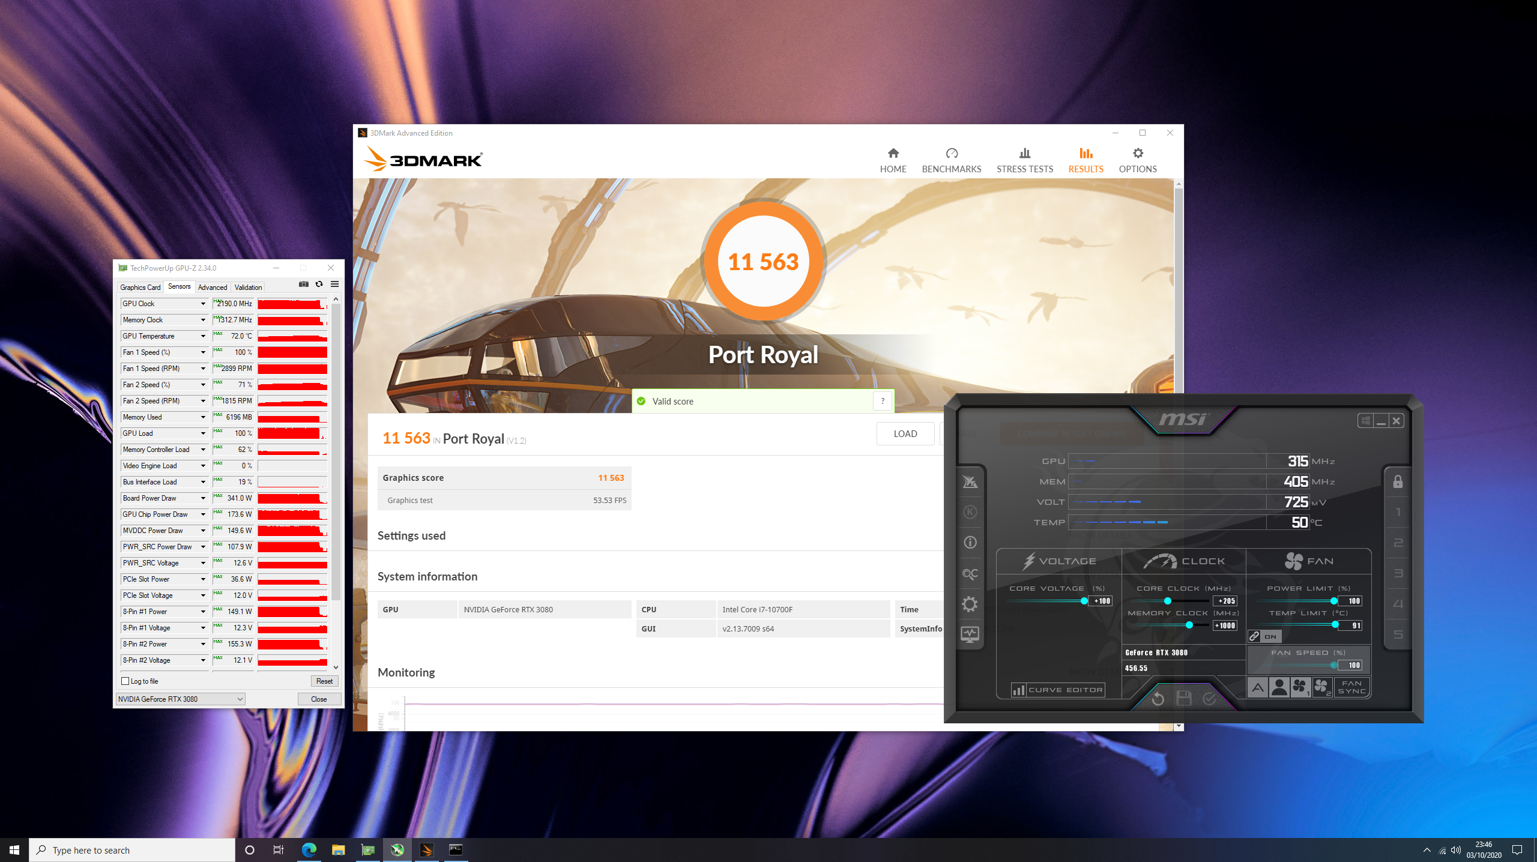Enable the Log to file checkbox
1537x862 pixels.
[125, 681]
